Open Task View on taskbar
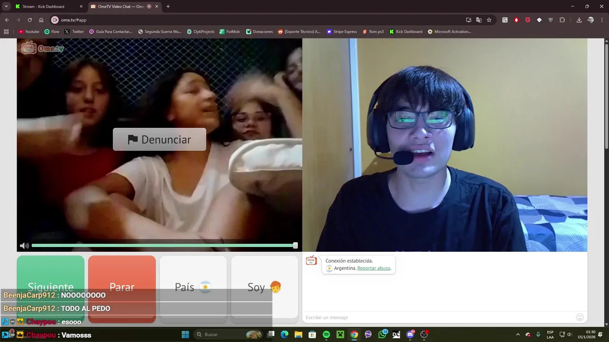Viewport: 609px width, 342px height. point(271,334)
